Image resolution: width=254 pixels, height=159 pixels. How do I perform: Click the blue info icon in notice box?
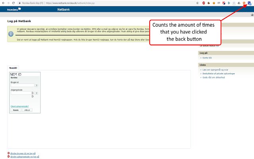pos(11,34)
